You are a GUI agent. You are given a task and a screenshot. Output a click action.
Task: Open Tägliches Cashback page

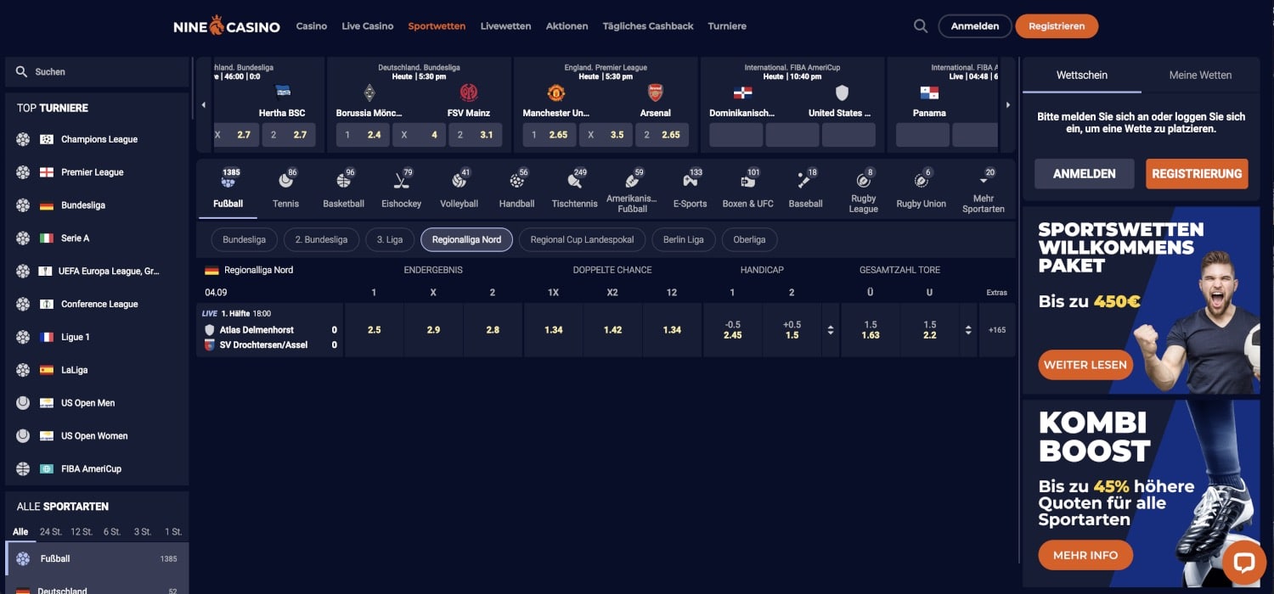648,26
